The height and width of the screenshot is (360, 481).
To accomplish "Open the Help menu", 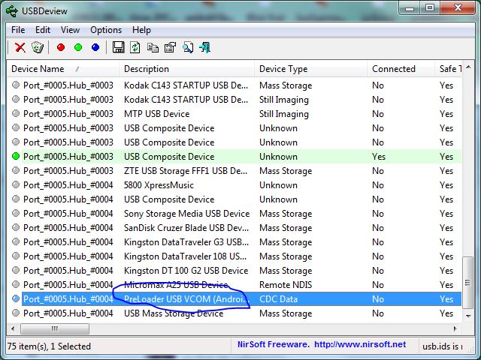I will (x=141, y=30).
